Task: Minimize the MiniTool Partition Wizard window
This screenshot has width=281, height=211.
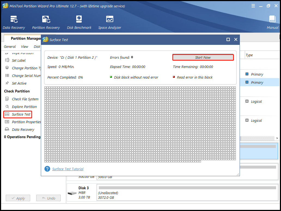Action: click(x=261, y=6)
